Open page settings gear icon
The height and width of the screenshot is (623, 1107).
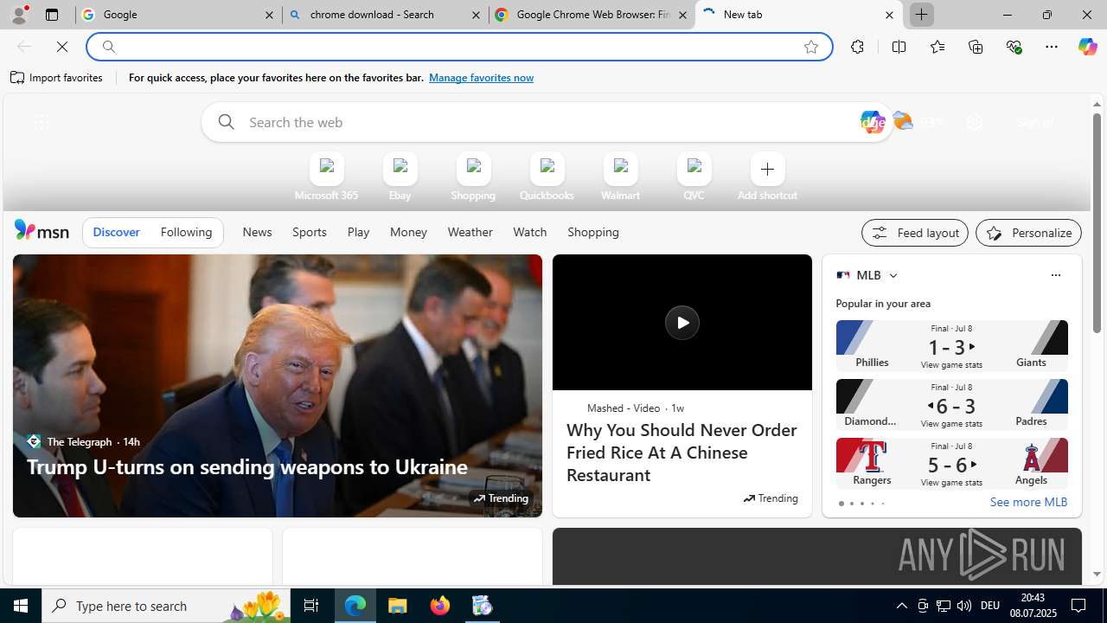(975, 123)
